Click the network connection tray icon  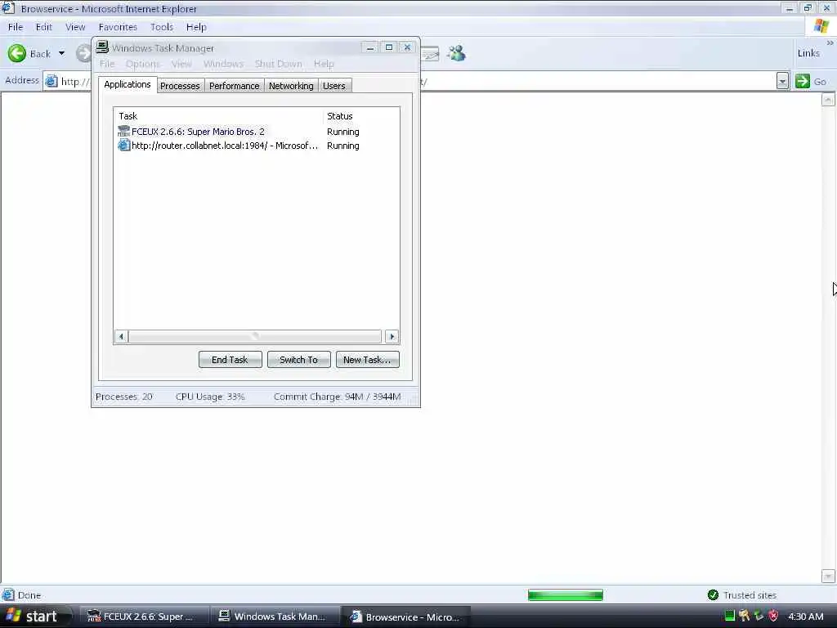pyautogui.click(x=759, y=616)
